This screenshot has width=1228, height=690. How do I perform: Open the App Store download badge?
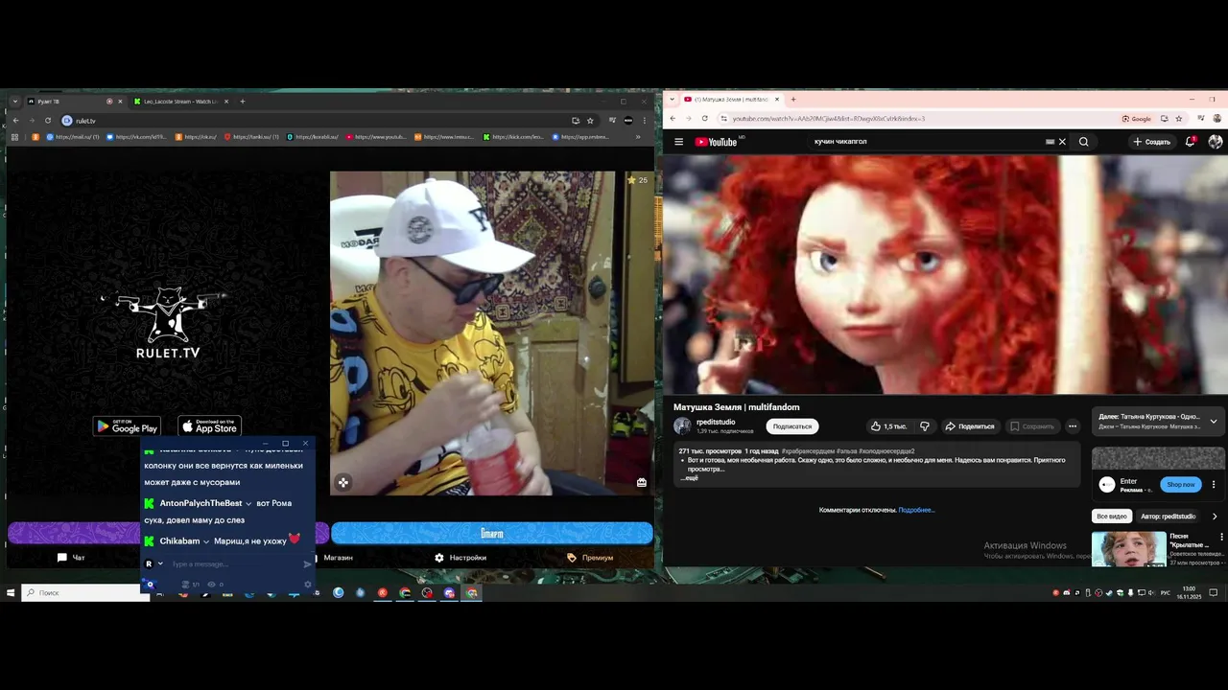tap(210, 426)
